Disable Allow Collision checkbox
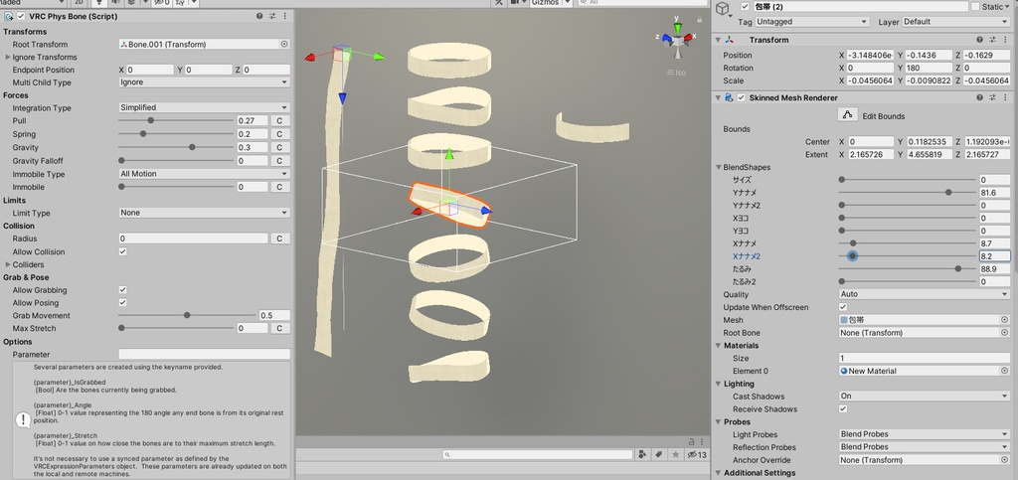This screenshot has height=480, width=1018. pos(122,251)
